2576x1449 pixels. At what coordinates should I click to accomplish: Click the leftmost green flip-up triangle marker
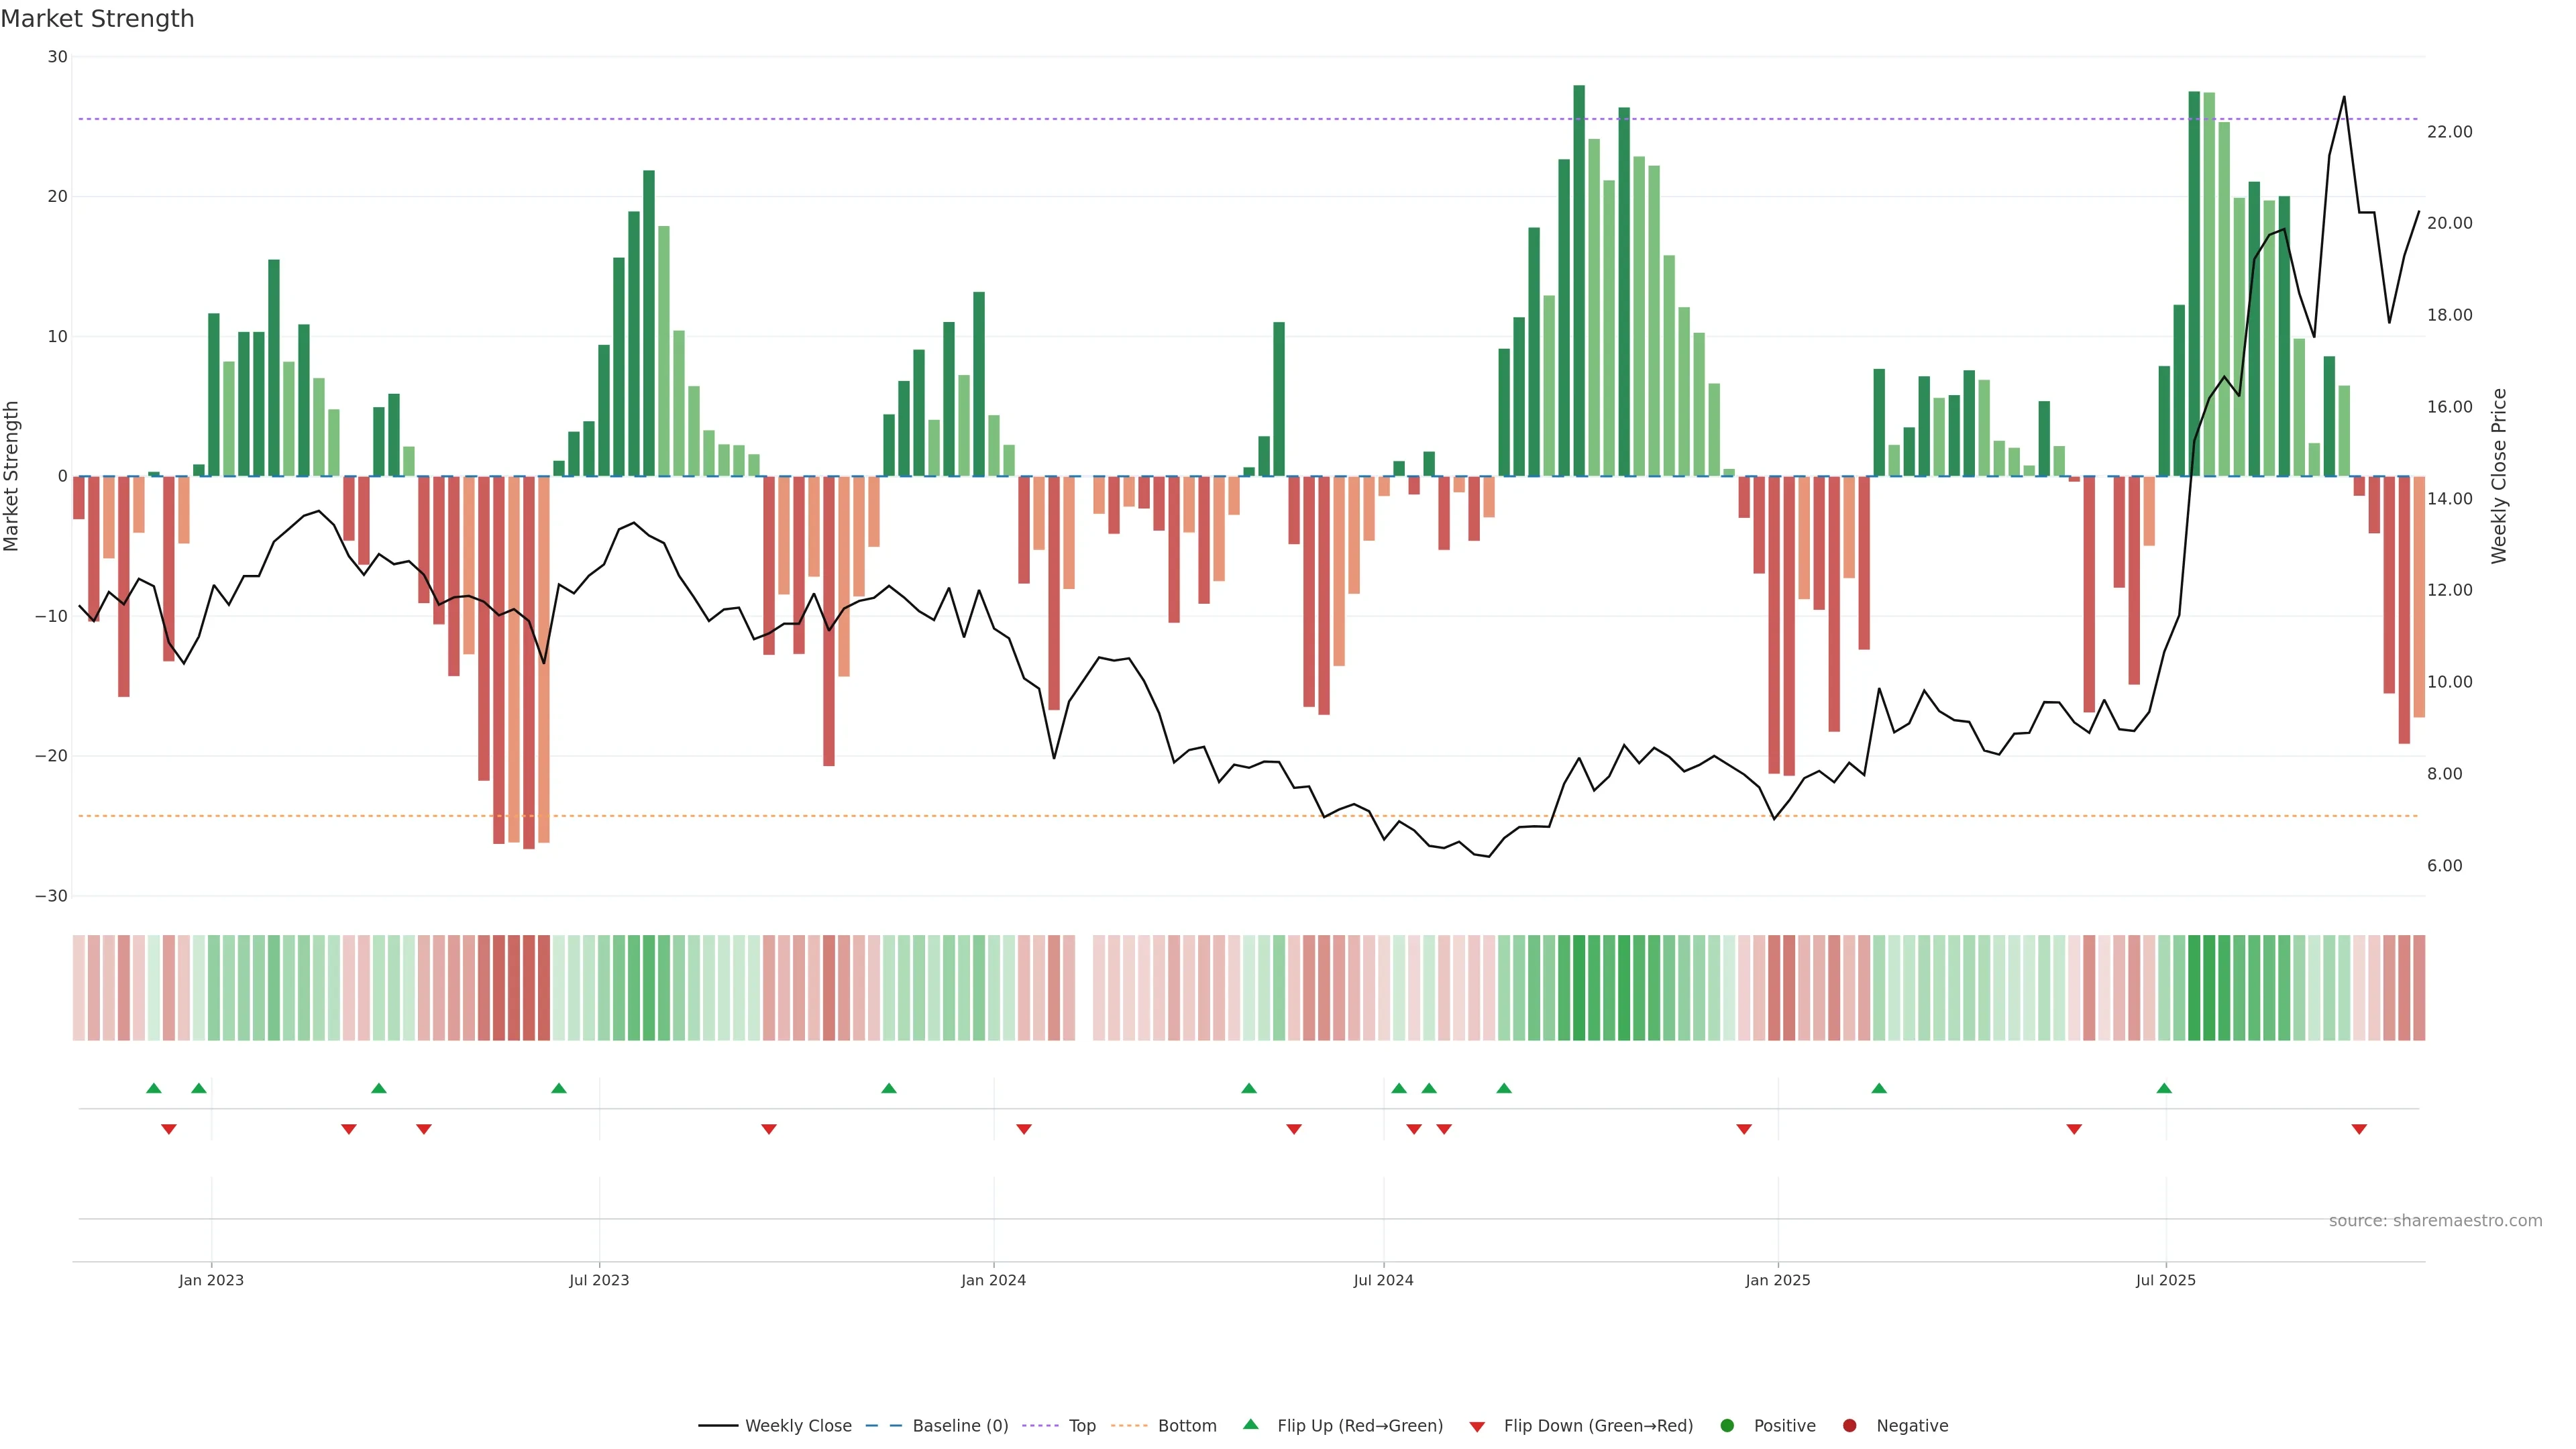pyautogui.click(x=154, y=1088)
